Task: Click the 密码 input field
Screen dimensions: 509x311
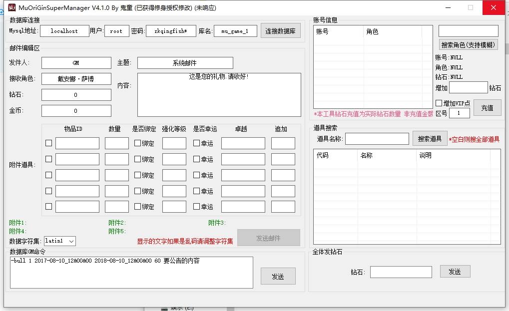Action: (171, 31)
